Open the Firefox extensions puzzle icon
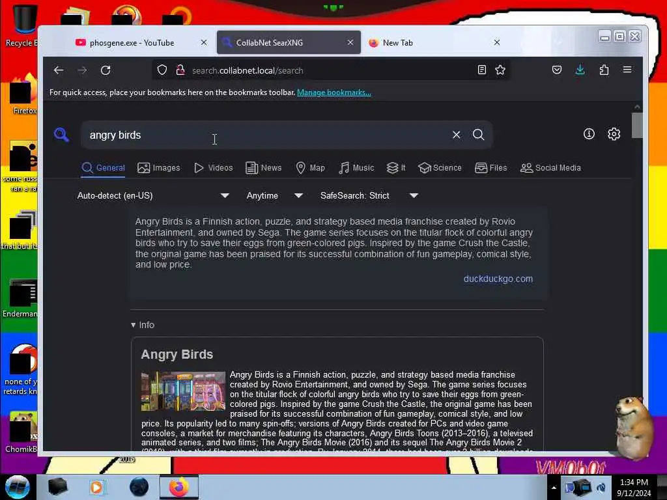The height and width of the screenshot is (500, 667). click(x=604, y=70)
